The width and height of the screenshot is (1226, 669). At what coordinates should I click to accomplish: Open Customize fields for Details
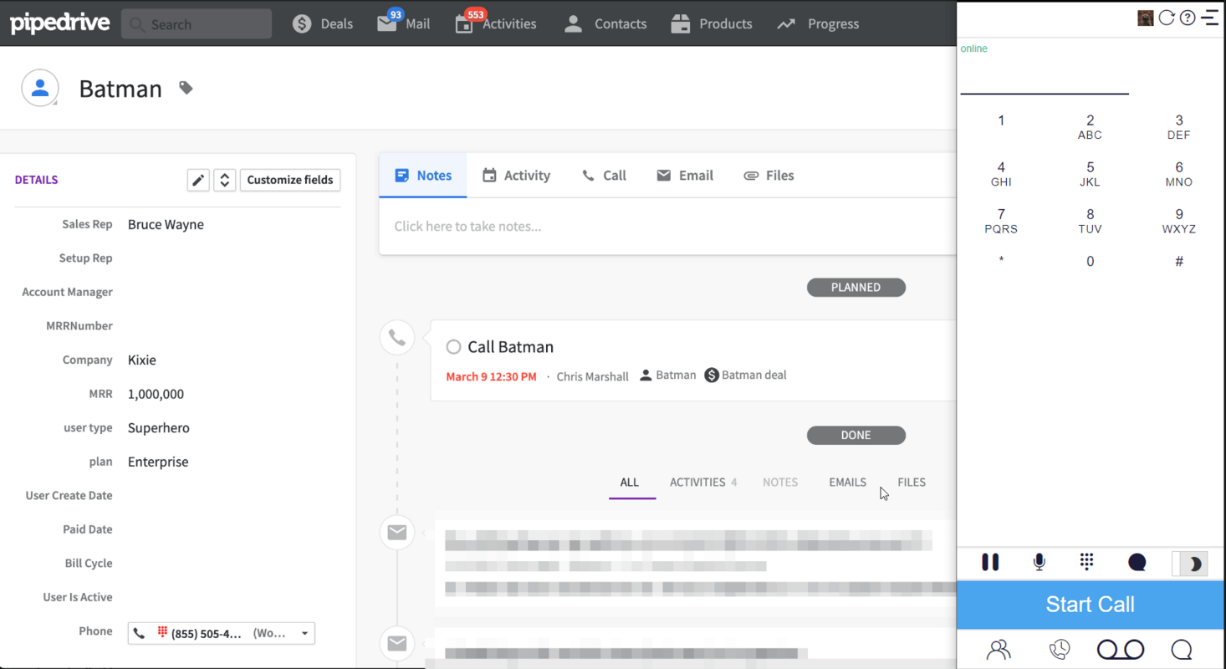pos(290,180)
